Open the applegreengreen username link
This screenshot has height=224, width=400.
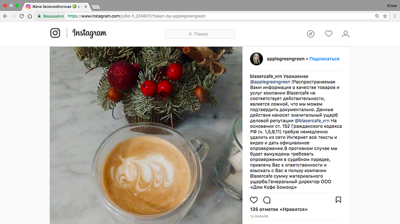[x=285, y=59]
